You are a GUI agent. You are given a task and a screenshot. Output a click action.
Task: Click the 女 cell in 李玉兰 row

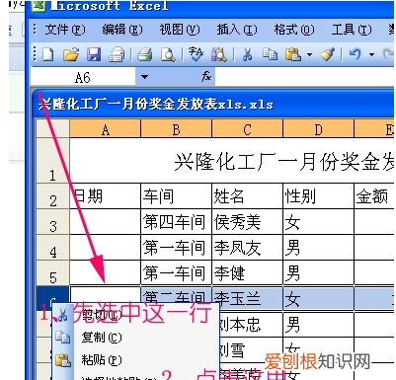319,299
